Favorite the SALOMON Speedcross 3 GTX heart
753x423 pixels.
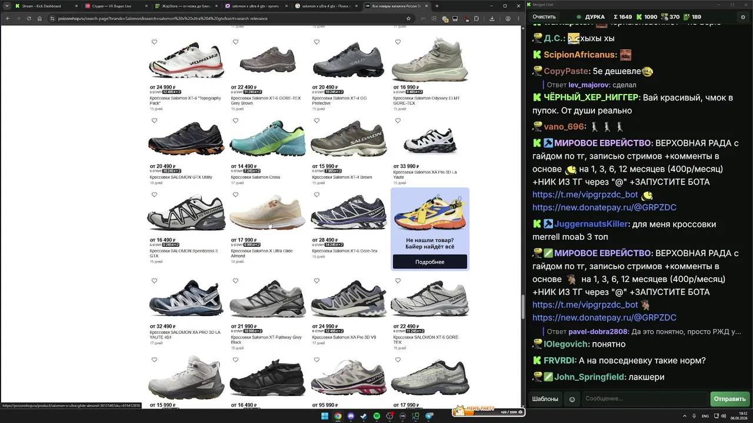(x=154, y=194)
